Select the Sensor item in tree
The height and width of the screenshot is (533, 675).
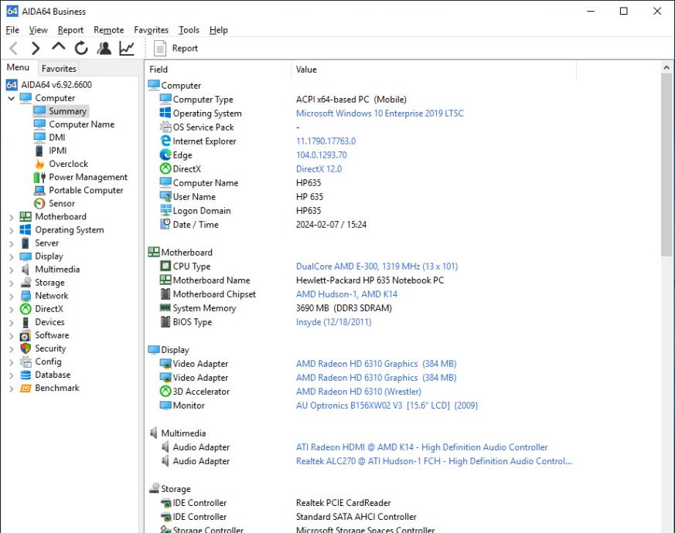click(x=62, y=204)
